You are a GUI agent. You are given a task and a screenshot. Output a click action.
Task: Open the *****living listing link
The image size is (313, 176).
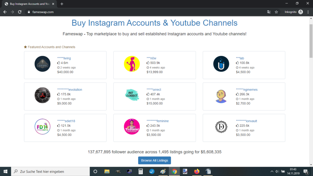click(x=64, y=58)
